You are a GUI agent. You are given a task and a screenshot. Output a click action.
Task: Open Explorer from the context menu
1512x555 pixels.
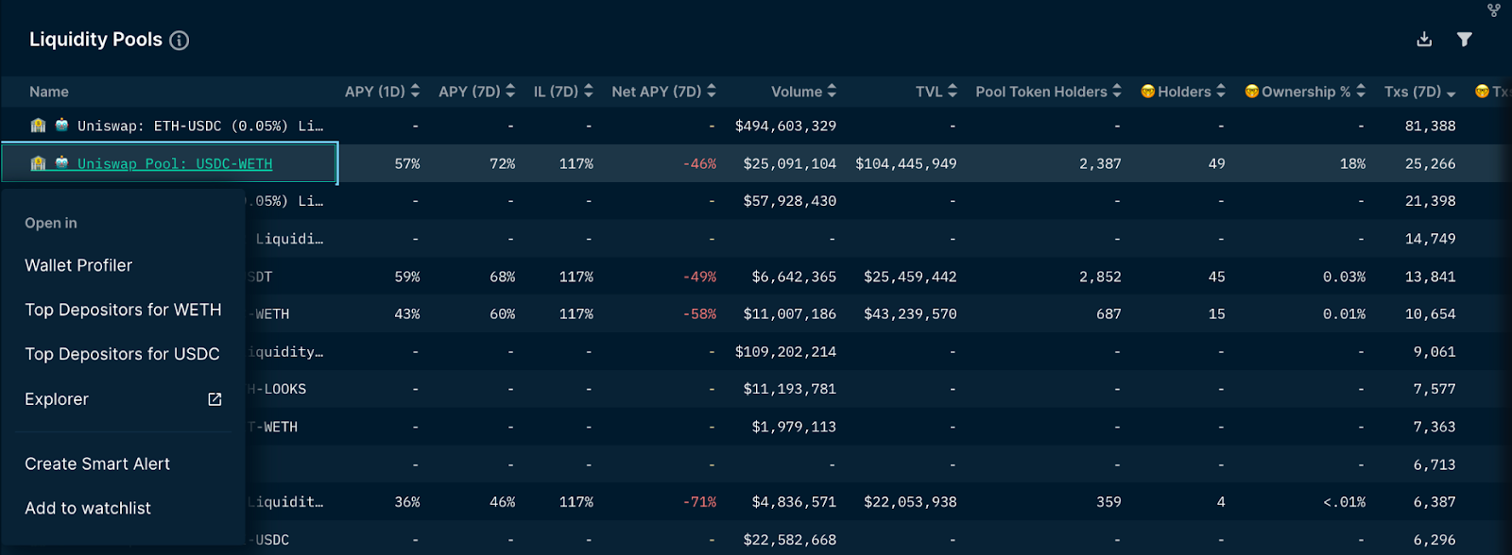point(57,399)
